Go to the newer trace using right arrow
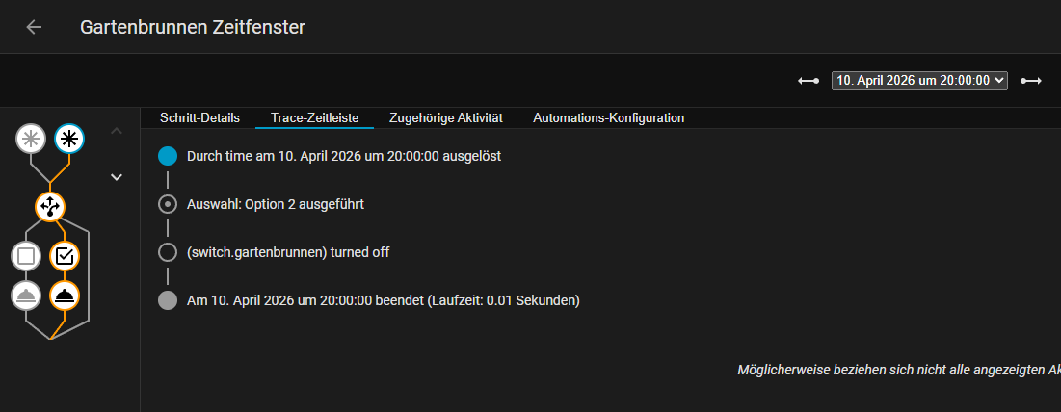Screen dimensions: 1061x412 click(1031, 82)
